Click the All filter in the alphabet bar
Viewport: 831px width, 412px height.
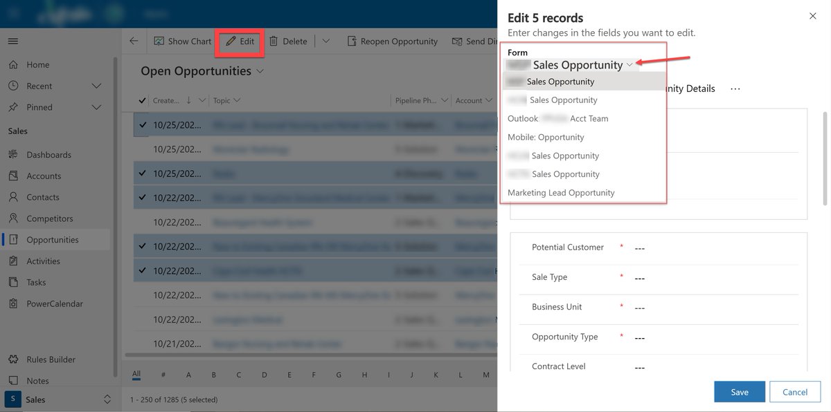click(136, 374)
